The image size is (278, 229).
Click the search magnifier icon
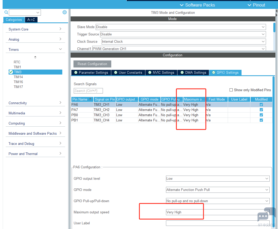[6, 13]
